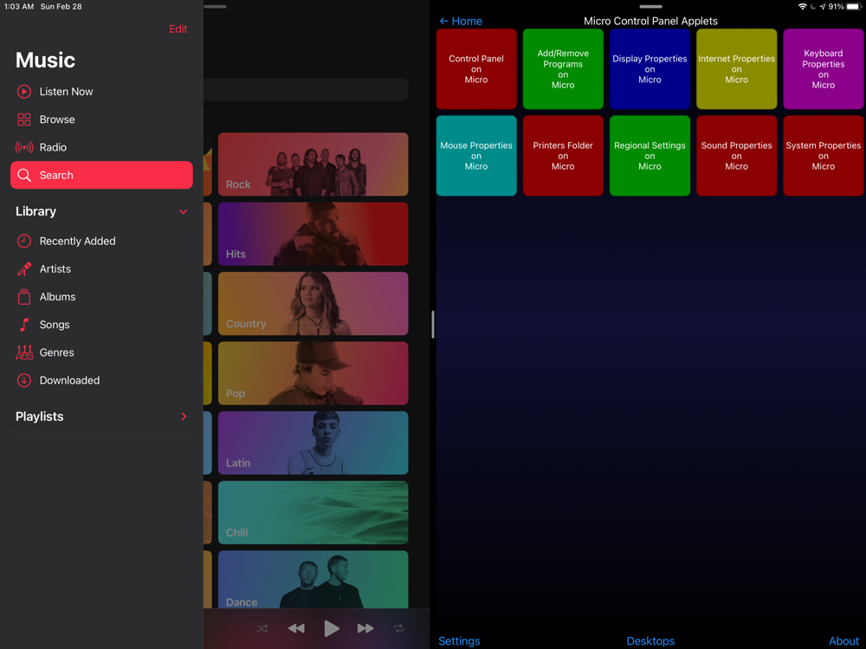Tap the 'Micro Control Panel Applets' title
The width and height of the screenshot is (866, 649).
pos(650,21)
